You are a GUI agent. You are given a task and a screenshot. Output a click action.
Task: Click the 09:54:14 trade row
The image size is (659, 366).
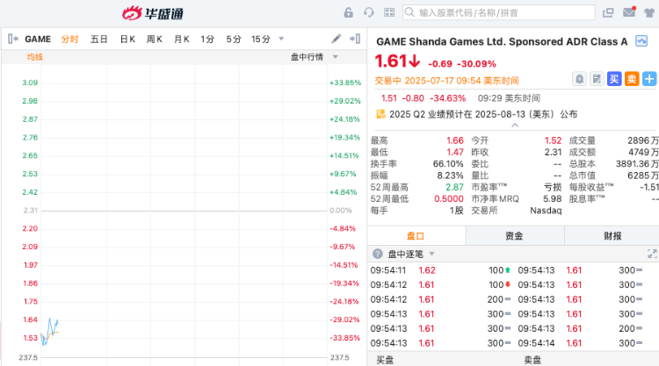coord(580,343)
